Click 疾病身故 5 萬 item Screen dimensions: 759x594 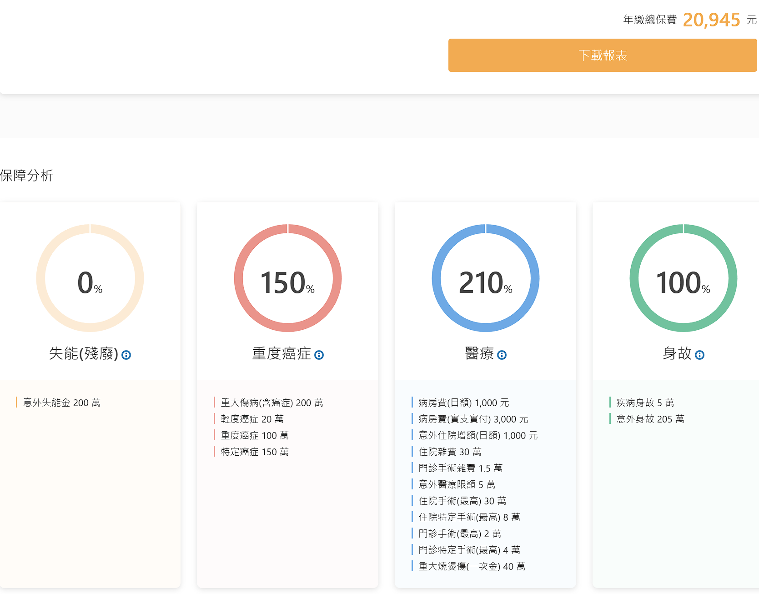(x=645, y=403)
